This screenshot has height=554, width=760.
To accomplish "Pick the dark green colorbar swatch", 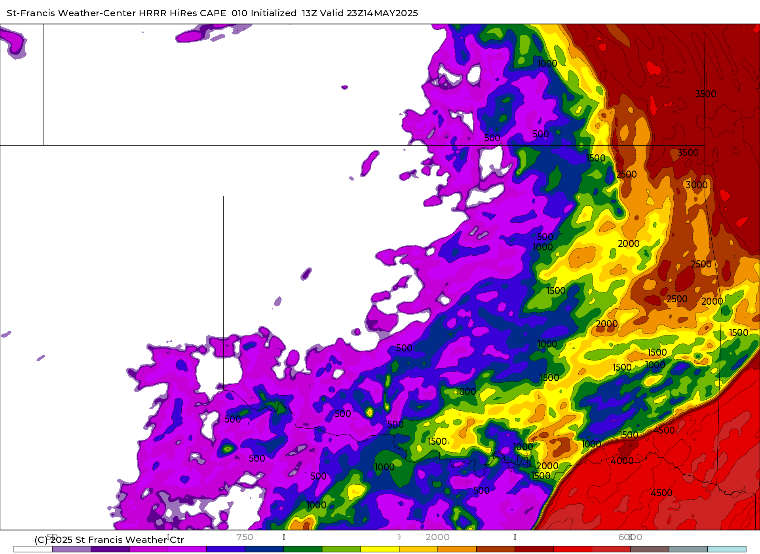I will (303, 549).
